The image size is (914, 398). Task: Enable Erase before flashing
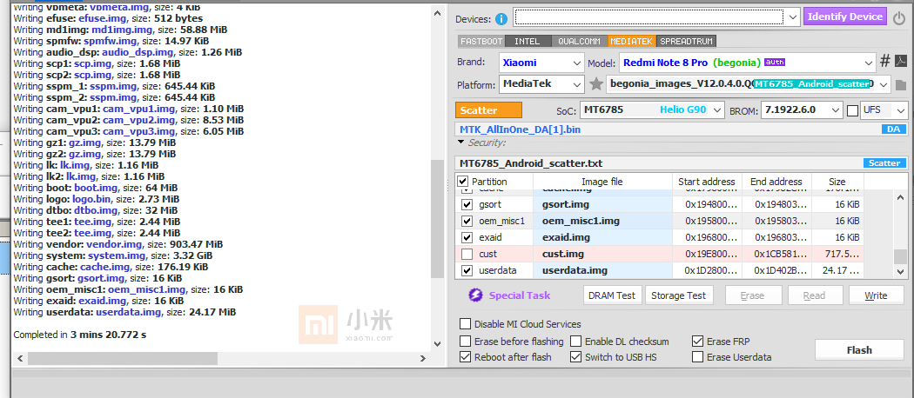pyautogui.click(x=465, y=341)
